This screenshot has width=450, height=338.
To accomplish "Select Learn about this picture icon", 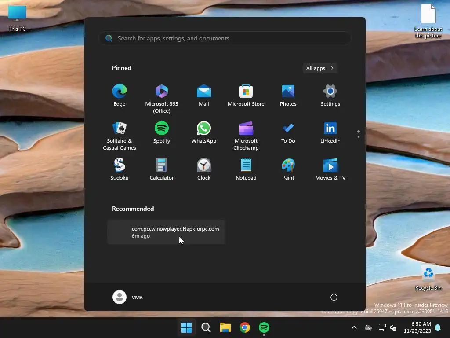I will click(x=428, y=21).
